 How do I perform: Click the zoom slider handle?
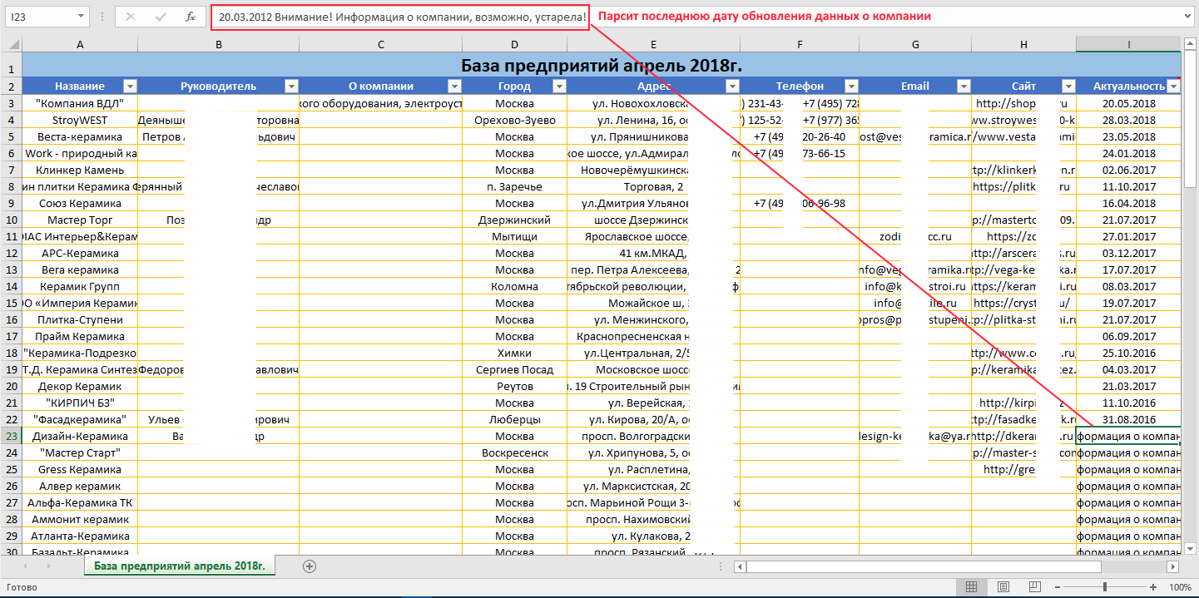pyautogui.click(x=1104, y=587)
